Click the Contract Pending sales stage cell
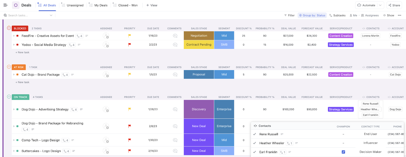Image resolution: width=406 pixels, height=157 pixels. pos(199,45)
